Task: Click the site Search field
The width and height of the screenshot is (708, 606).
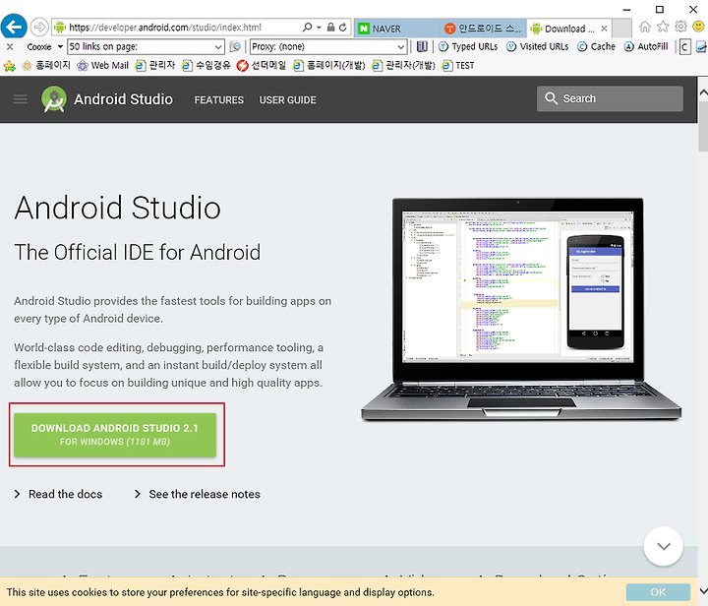Action: (610, 98)
